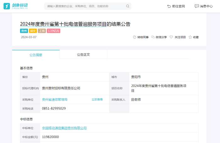Click the star icon to favorite
Image resolution: width=220 pixels, height=143 pixels.
coord(190,37)
